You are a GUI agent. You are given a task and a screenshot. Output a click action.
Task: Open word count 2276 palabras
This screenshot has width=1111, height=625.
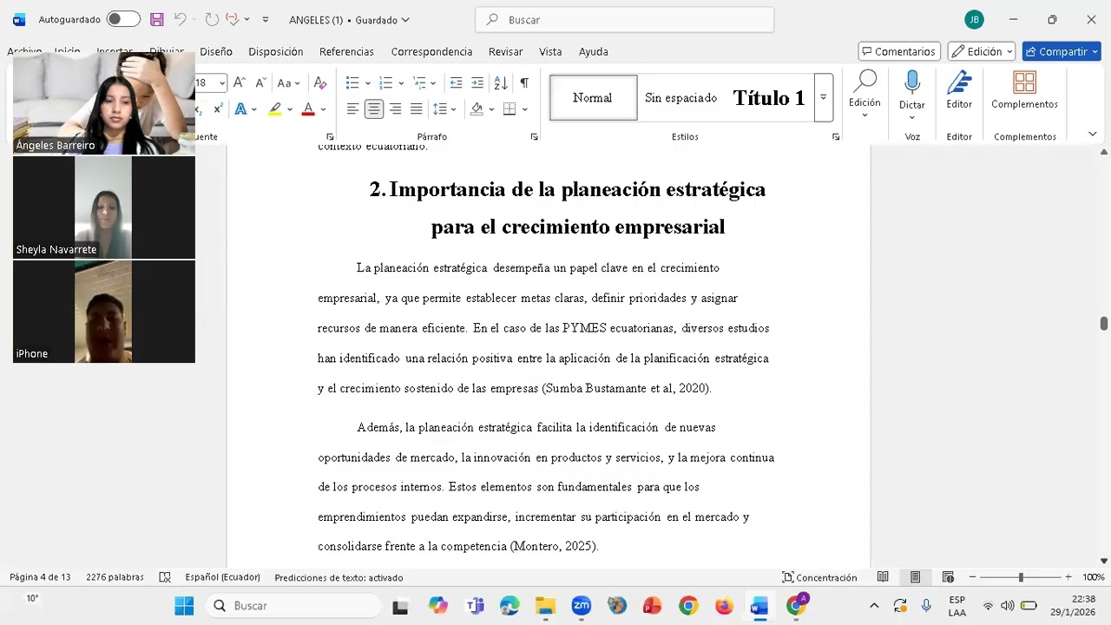[x=115, y=577]
